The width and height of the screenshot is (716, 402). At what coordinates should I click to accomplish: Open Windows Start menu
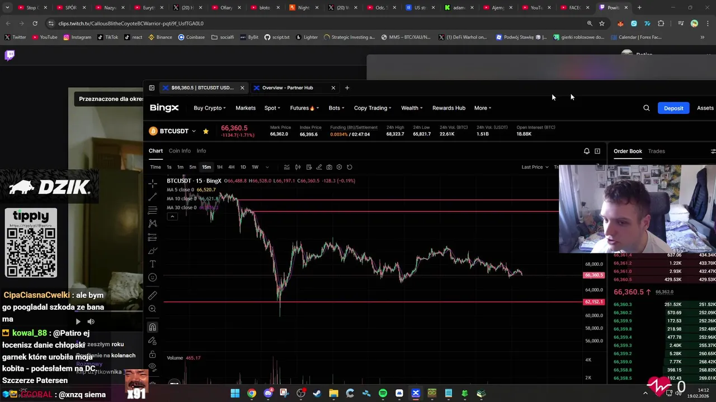coord(235,393)
